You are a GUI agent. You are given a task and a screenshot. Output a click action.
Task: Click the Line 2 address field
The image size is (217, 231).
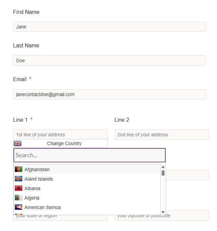pyautogui.click(x=162, y=135)
